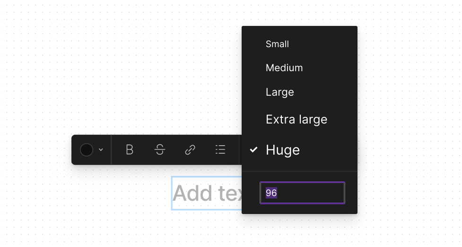This screenshot has height=247, width=462.
Task: Select Extra large from size menu
Action: point(296,120)
